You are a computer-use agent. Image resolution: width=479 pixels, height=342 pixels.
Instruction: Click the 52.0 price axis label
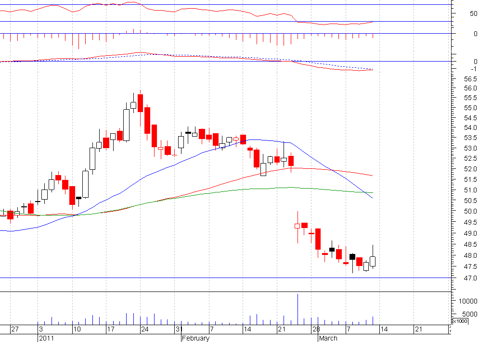(x=470, y=169)
